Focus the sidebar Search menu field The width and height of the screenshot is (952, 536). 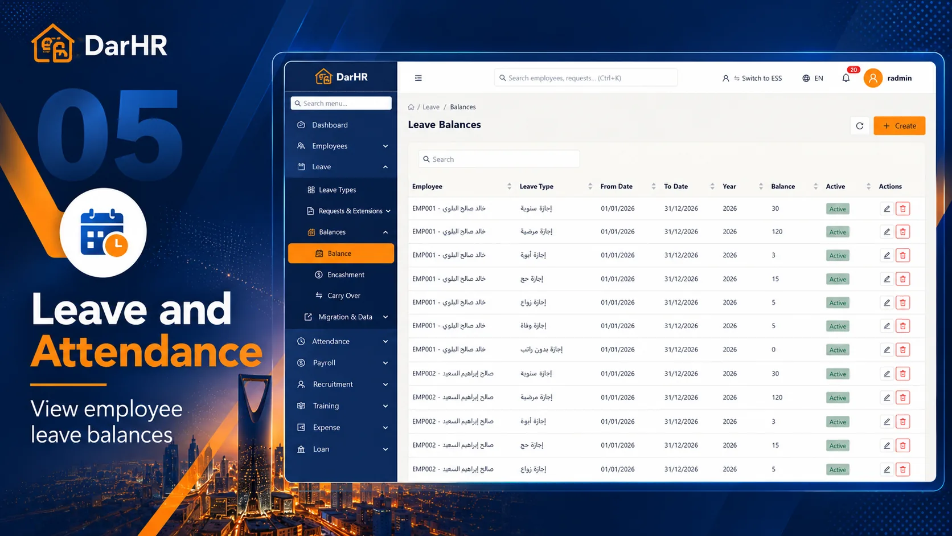pos(341,103)
